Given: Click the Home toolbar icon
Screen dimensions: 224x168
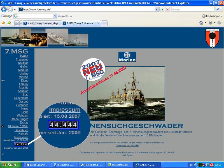Looking at the screenshot, I should coord(201,23).
